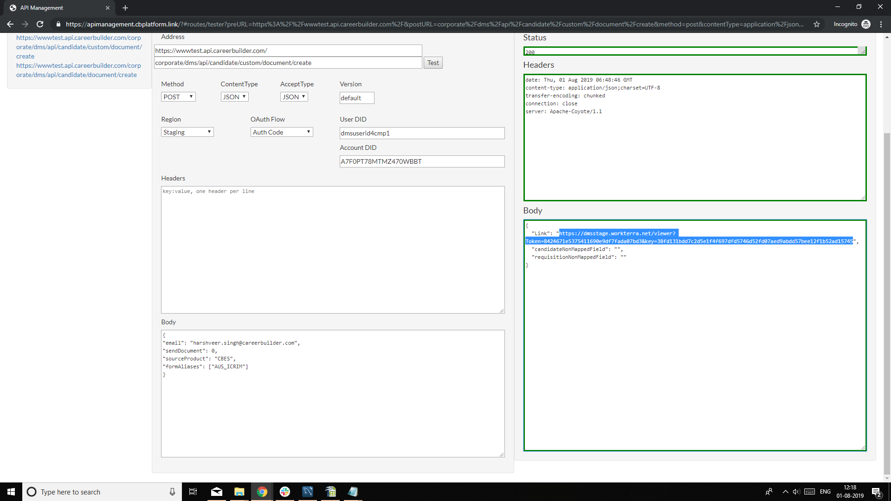
Task: Click the "requisitionNonMappedField" line in response
Action: [x=579, y=257]
